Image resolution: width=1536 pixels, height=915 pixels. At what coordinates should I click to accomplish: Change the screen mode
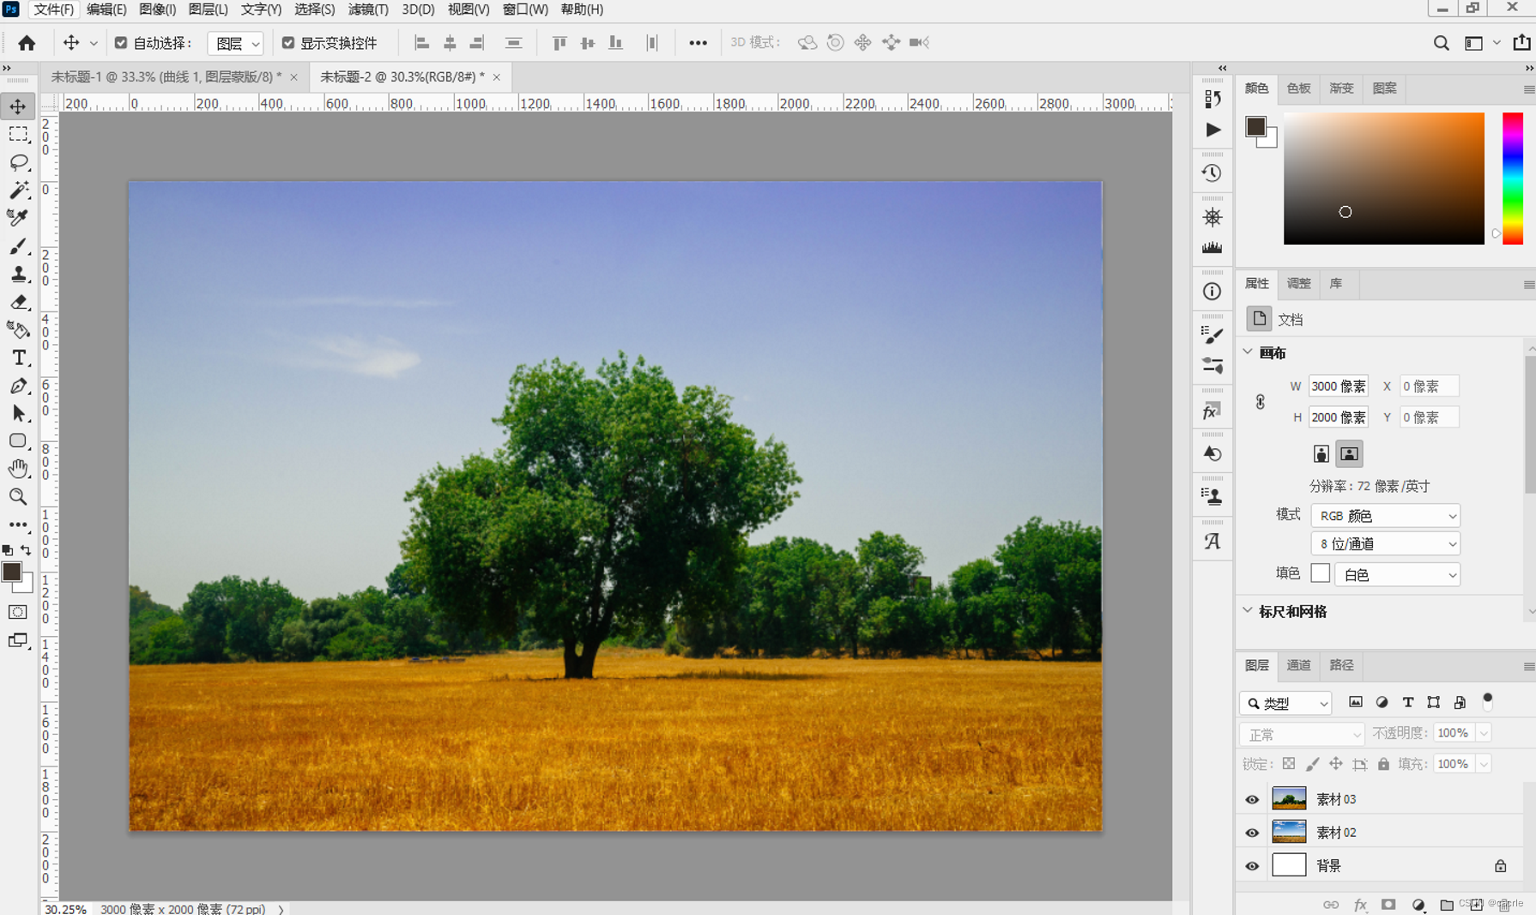18,640
